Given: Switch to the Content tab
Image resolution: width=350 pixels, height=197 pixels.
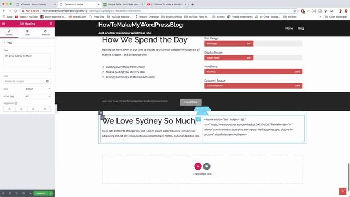Looking at the screenshot, I should pos(9,33).
